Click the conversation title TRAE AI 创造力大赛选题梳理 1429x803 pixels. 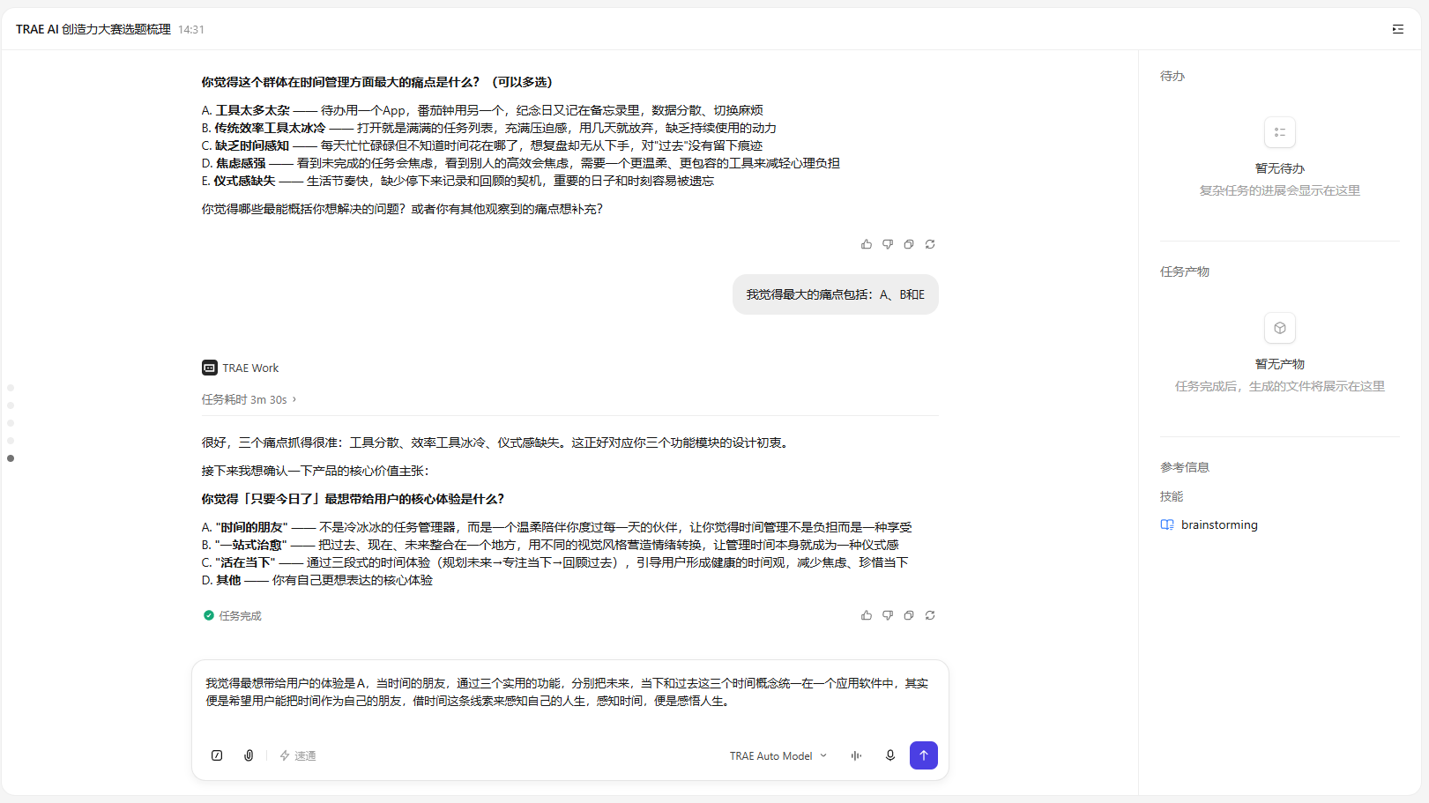click(x=93, y=29)
